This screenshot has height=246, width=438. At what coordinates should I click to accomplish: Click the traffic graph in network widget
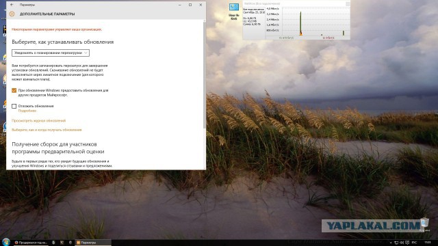pos(315,21)
